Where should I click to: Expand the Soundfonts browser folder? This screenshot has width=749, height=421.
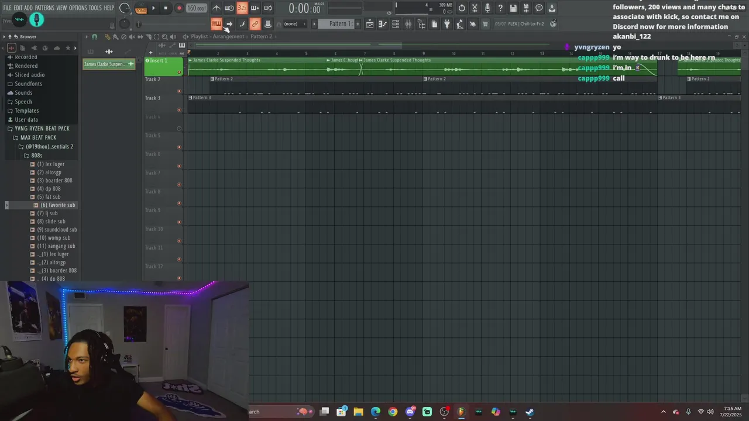25,84
